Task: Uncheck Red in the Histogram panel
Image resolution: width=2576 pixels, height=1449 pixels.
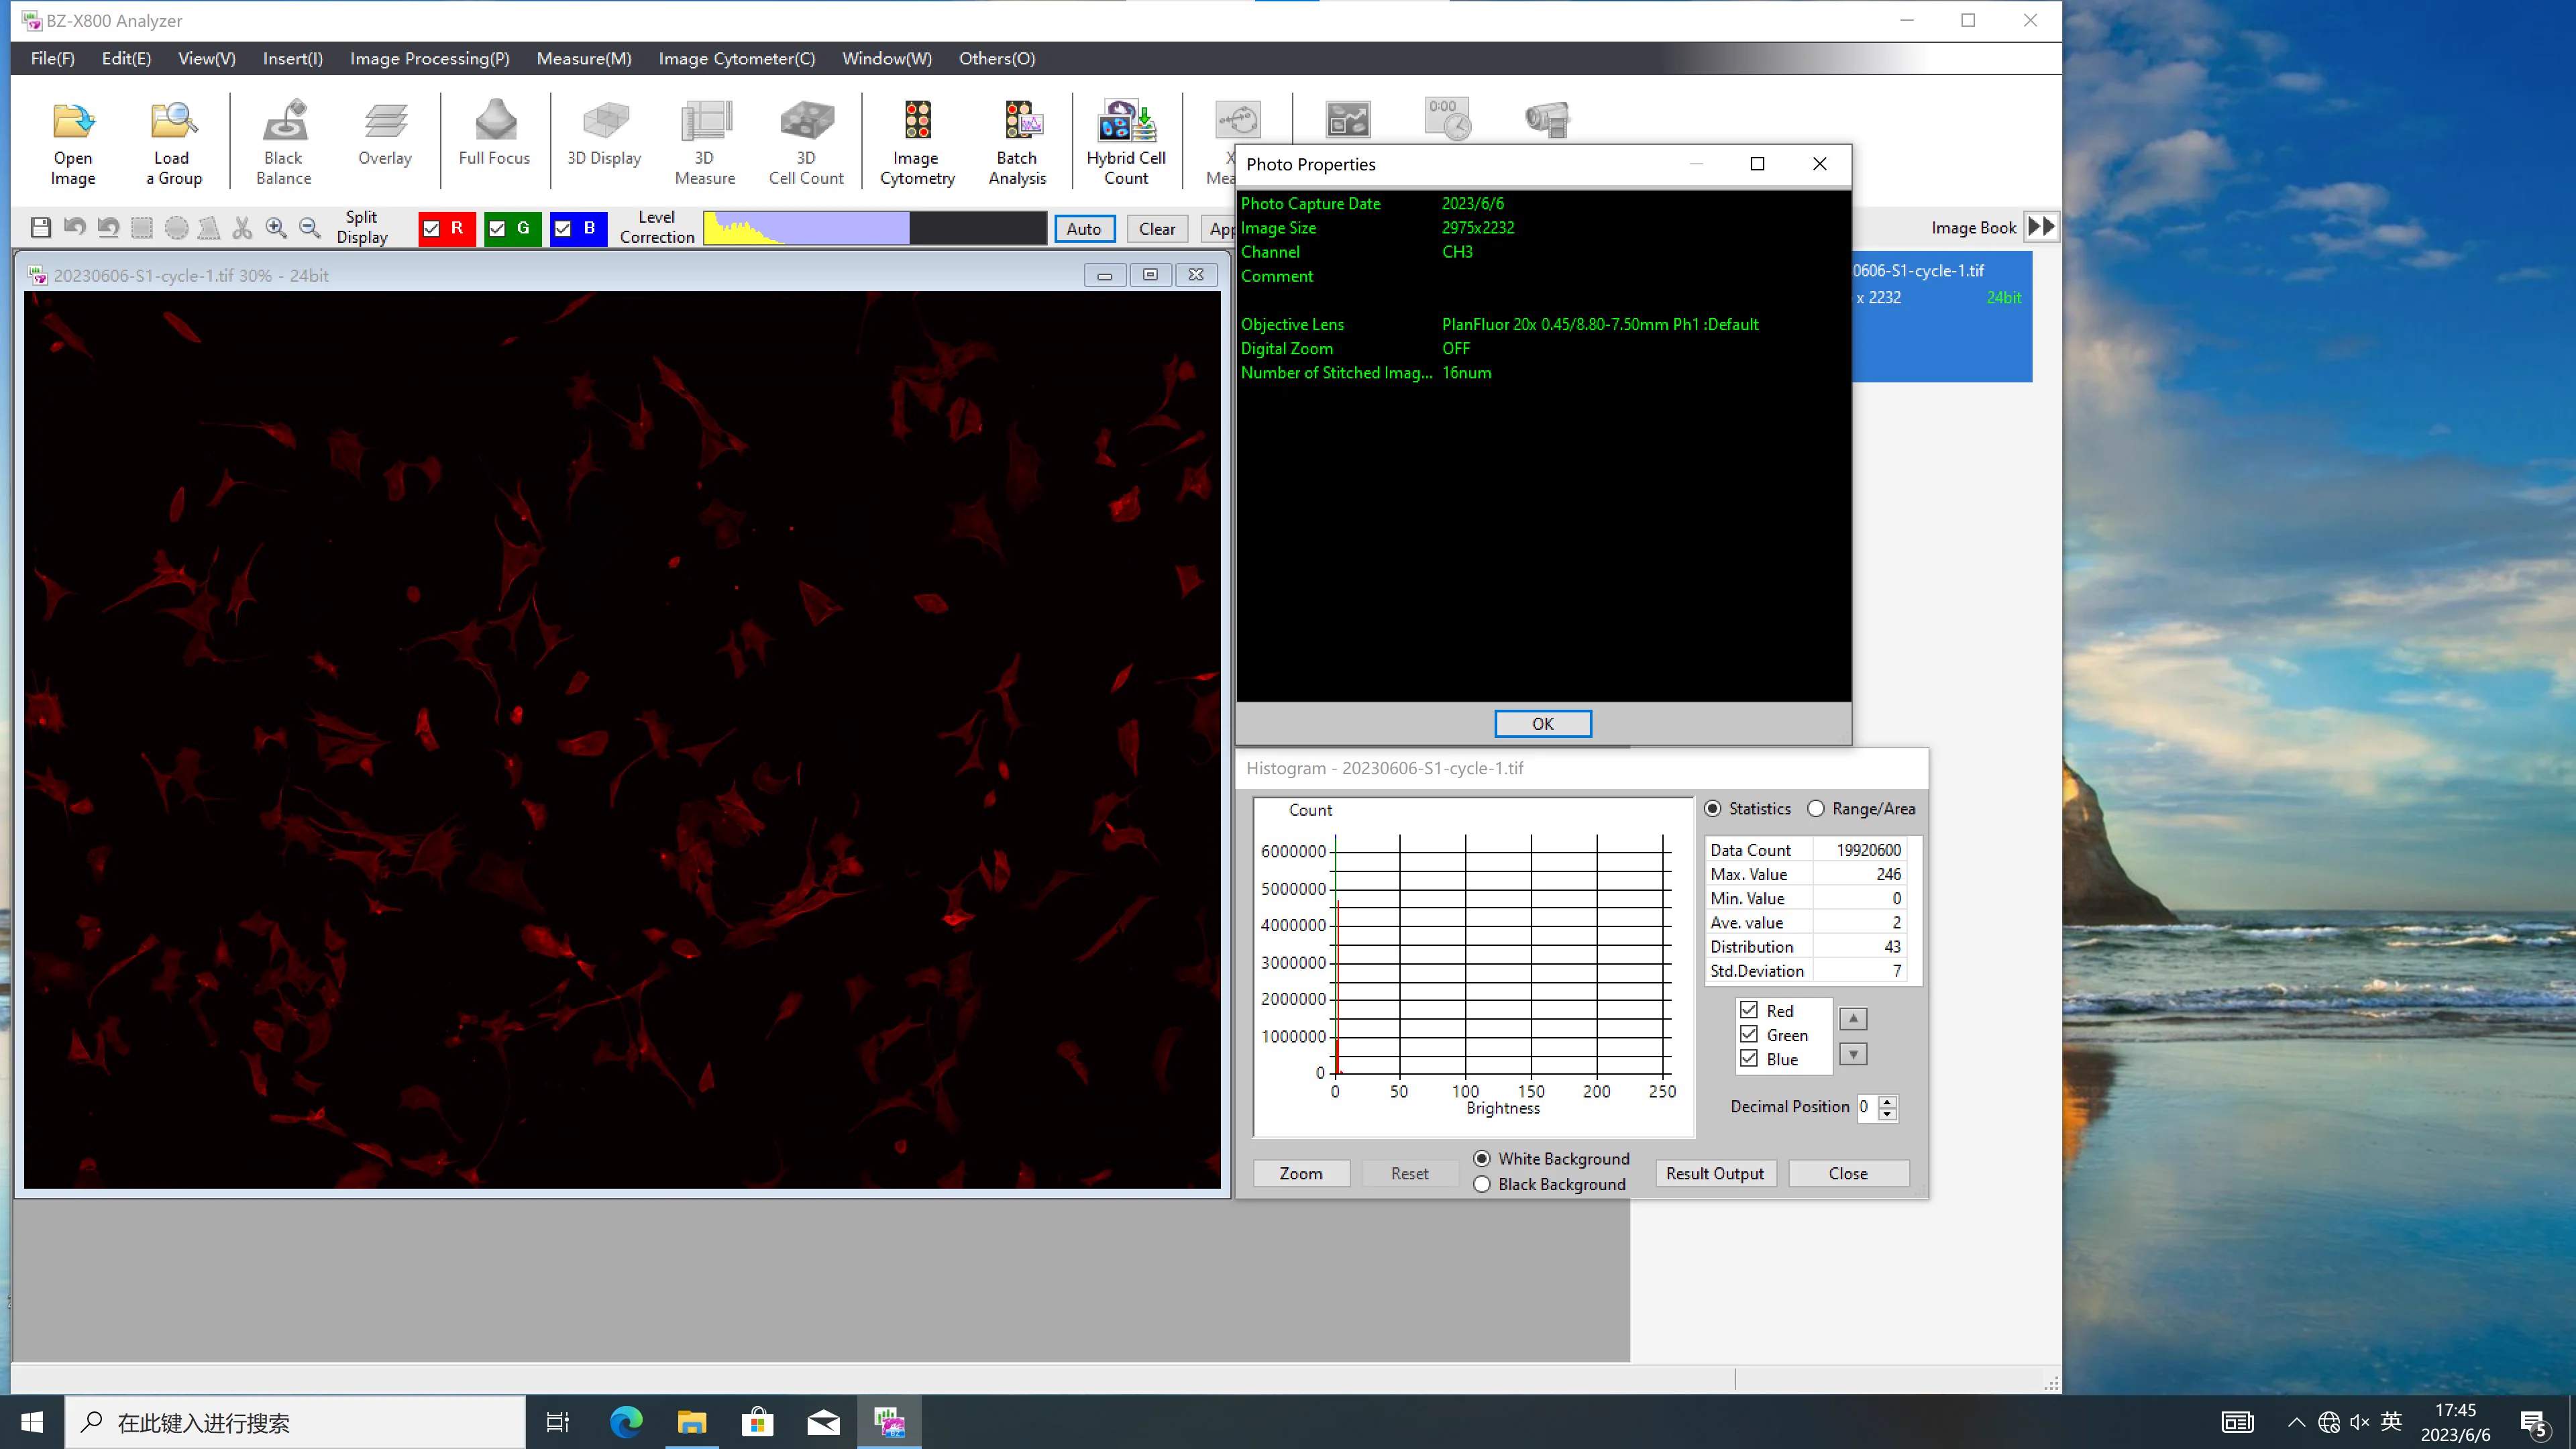Action: pos(1749,1010)
